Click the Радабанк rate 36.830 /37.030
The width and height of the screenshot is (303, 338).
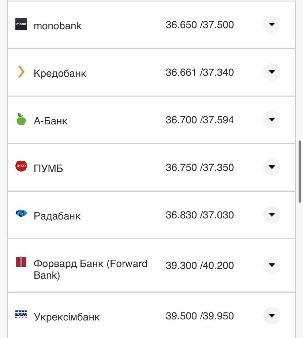point(199,215)
